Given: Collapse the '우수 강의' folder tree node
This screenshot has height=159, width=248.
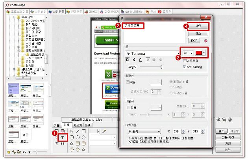Looking at the screenshot, I should (15, 17).
